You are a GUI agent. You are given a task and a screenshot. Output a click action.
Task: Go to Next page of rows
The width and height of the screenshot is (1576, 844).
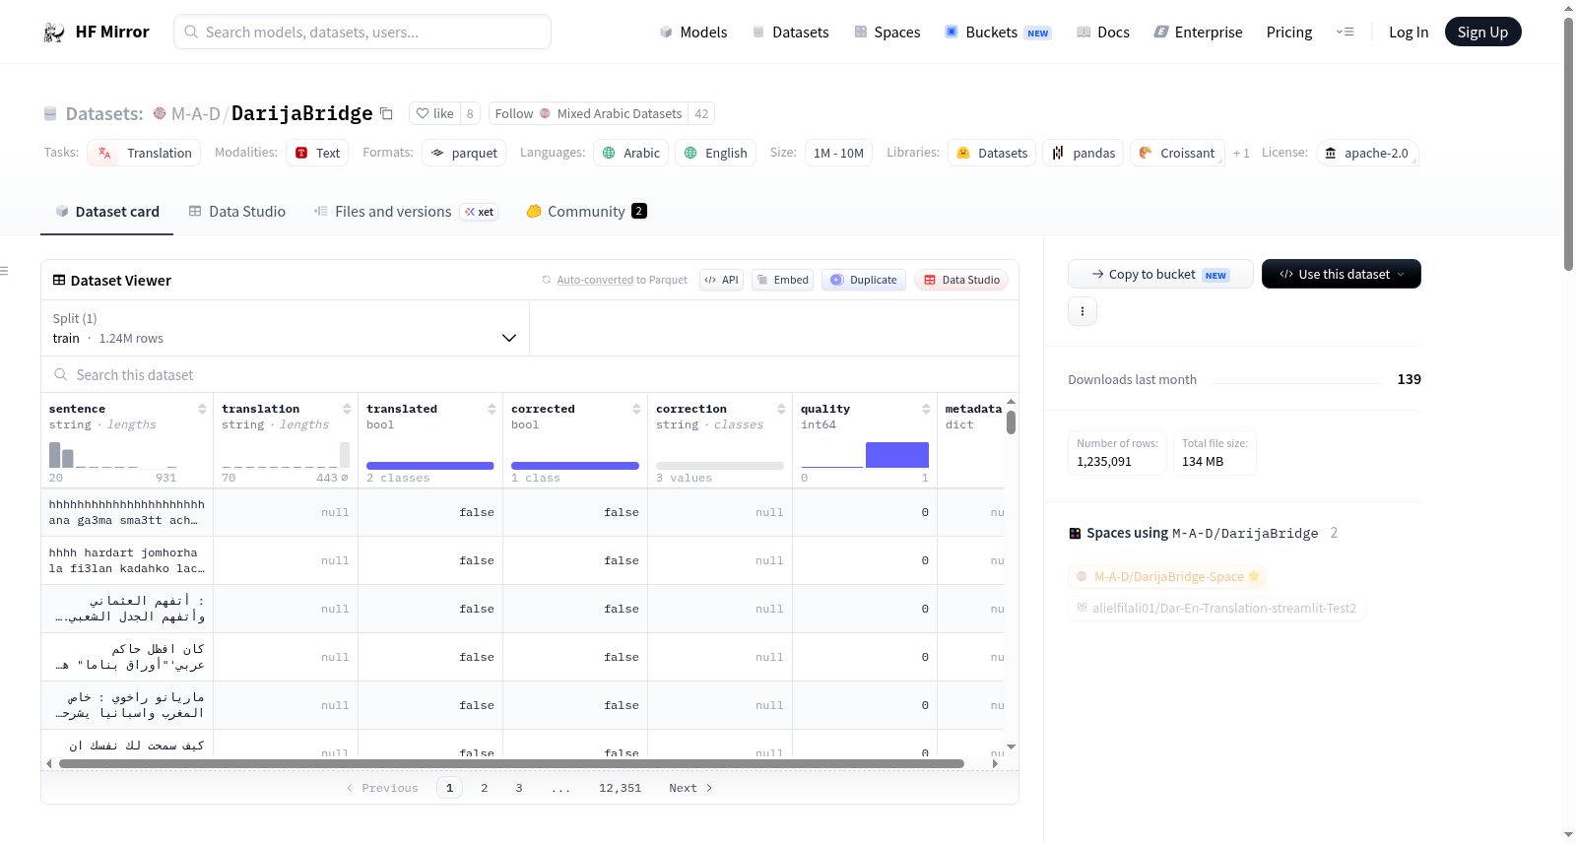690,788
